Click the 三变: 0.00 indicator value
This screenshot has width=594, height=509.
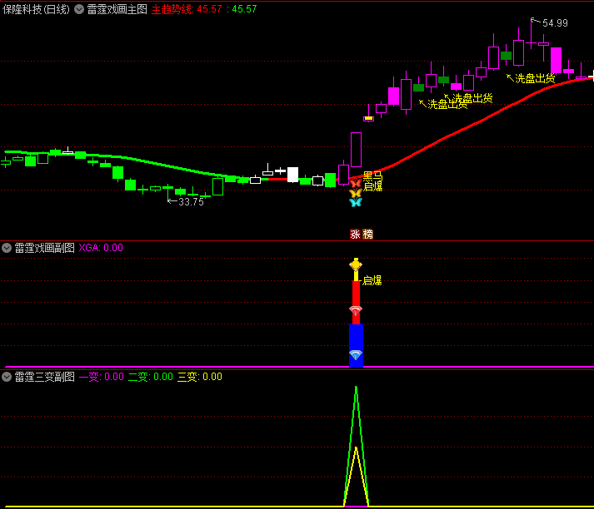coord(200,377)
